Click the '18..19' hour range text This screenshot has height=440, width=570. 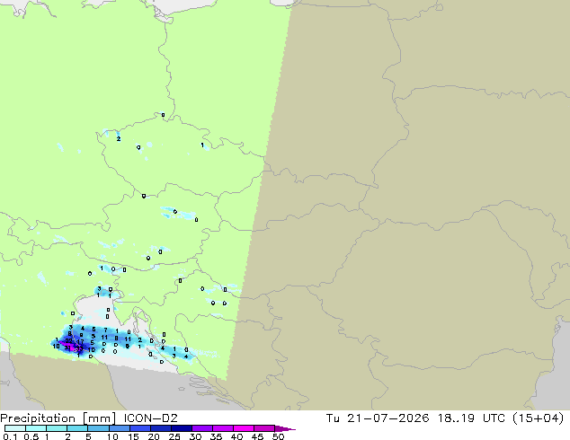click(456, 418)
